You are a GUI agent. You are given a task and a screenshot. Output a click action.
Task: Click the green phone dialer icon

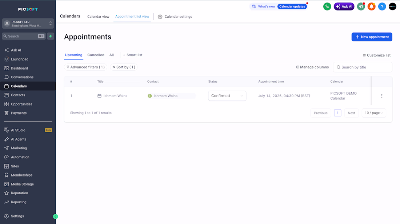tap(327, 7)
